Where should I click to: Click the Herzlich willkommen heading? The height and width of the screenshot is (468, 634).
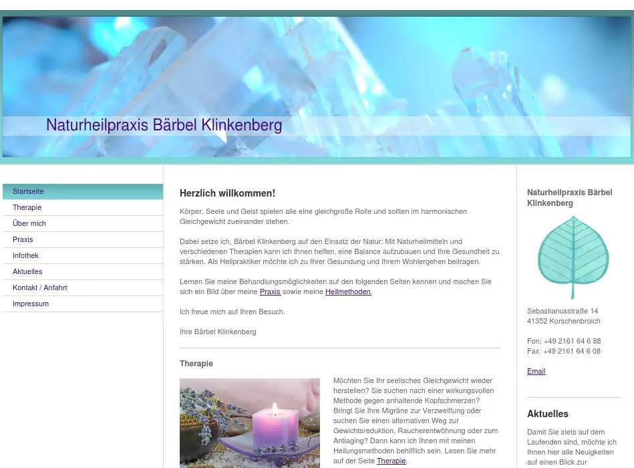point(227,193)
